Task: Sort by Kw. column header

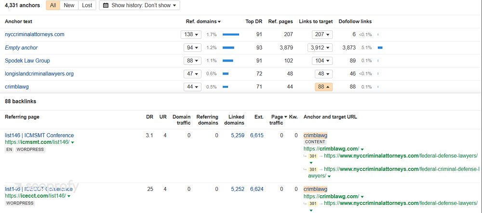Action: [293, 117]
